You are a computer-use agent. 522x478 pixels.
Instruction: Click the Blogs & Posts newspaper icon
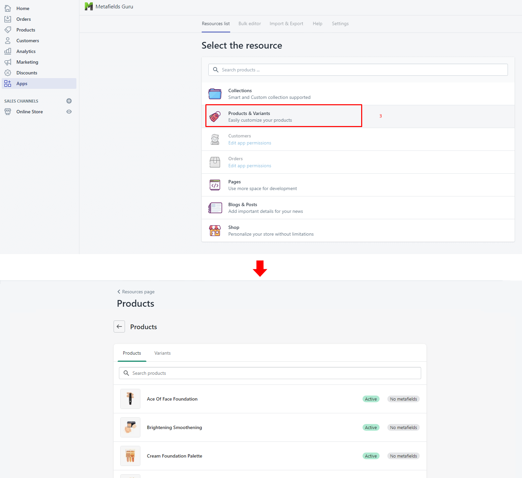(x=215, y=208)
